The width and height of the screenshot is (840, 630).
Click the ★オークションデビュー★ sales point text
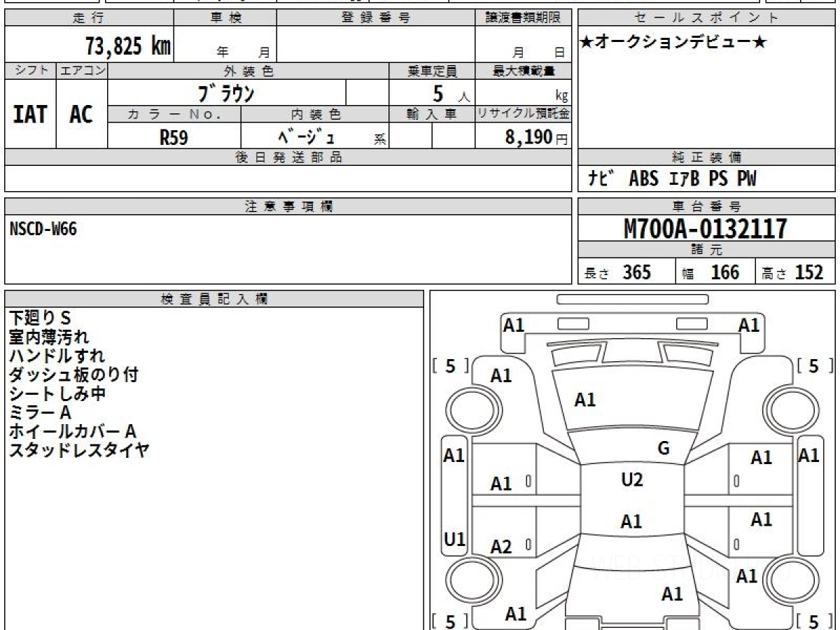[673, 42]
